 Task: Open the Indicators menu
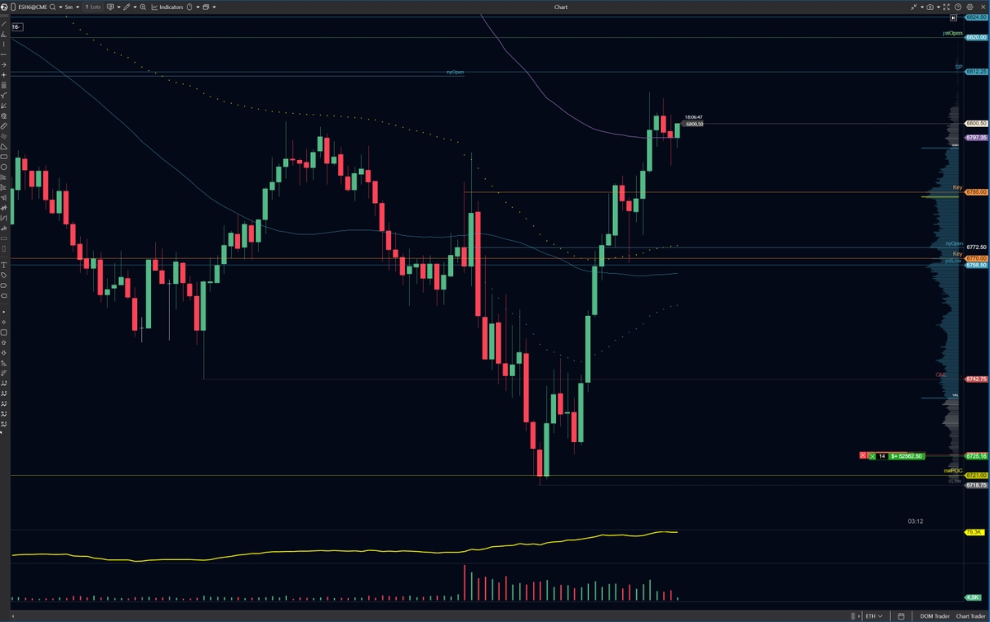click(167, 7)
